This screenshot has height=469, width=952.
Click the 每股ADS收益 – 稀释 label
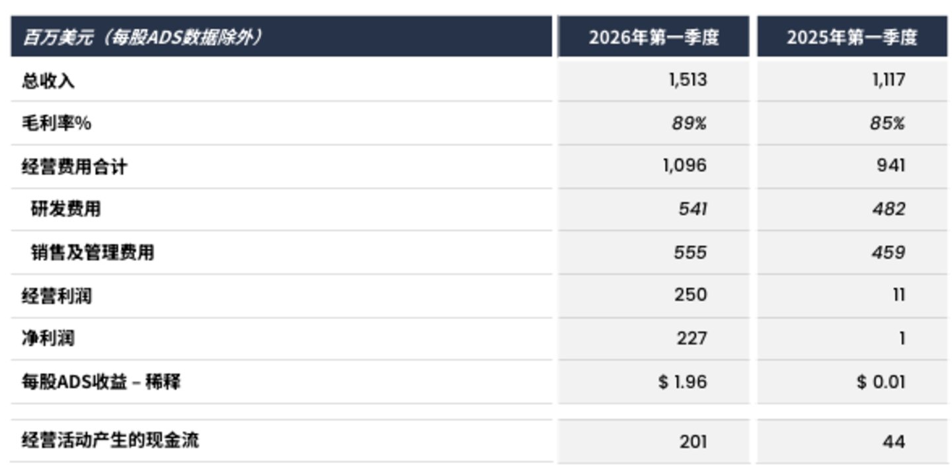pyautogui.click(x=101, y=382)
